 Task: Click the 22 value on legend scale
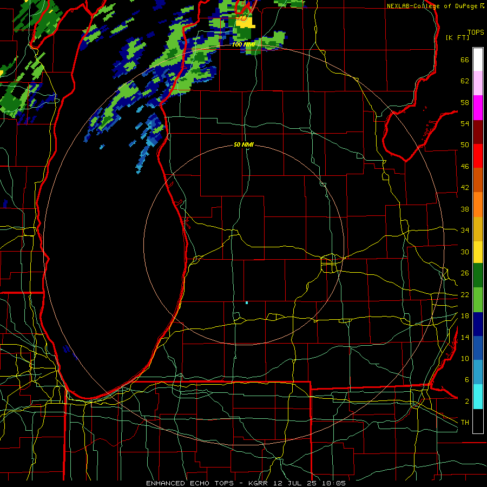tap(465, 294)
